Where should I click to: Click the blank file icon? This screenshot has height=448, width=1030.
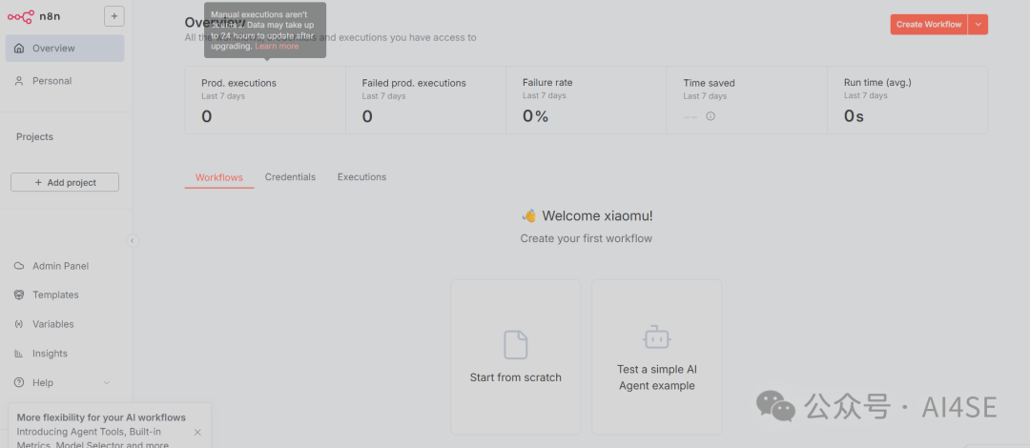[516, 345]
